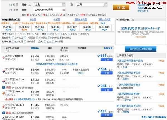Sort flights by 起降时间 column

[x=35, y=48]
